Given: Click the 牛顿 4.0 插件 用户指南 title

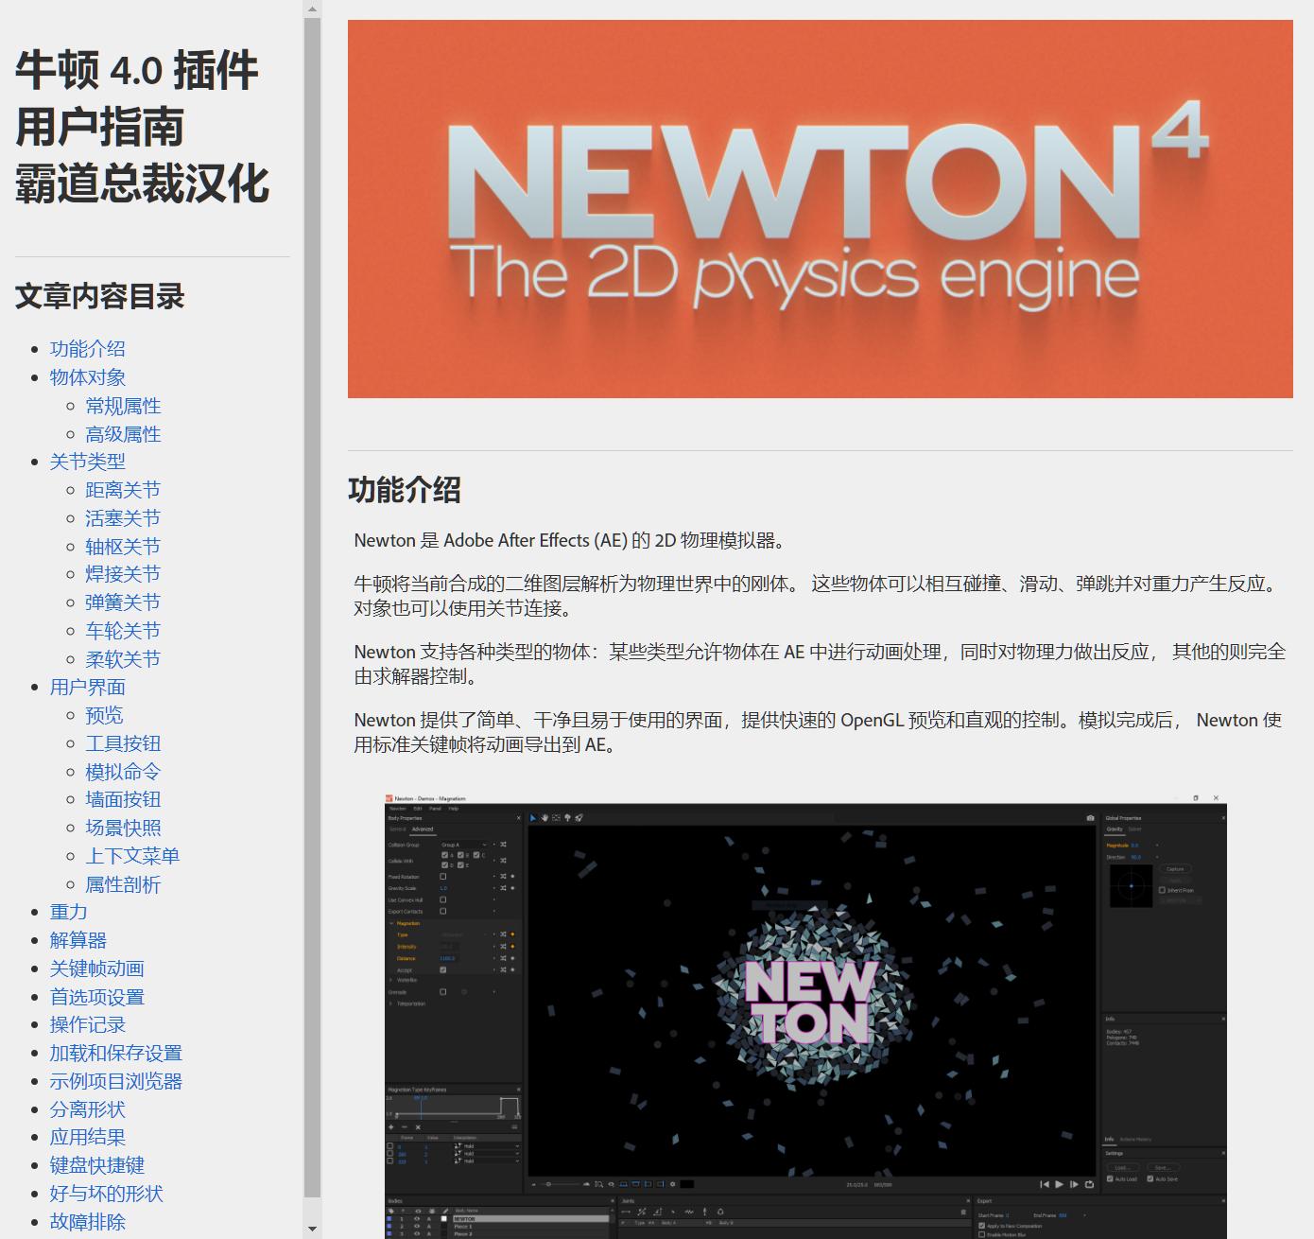Looking at the screenshot, I should coord(143,127).
